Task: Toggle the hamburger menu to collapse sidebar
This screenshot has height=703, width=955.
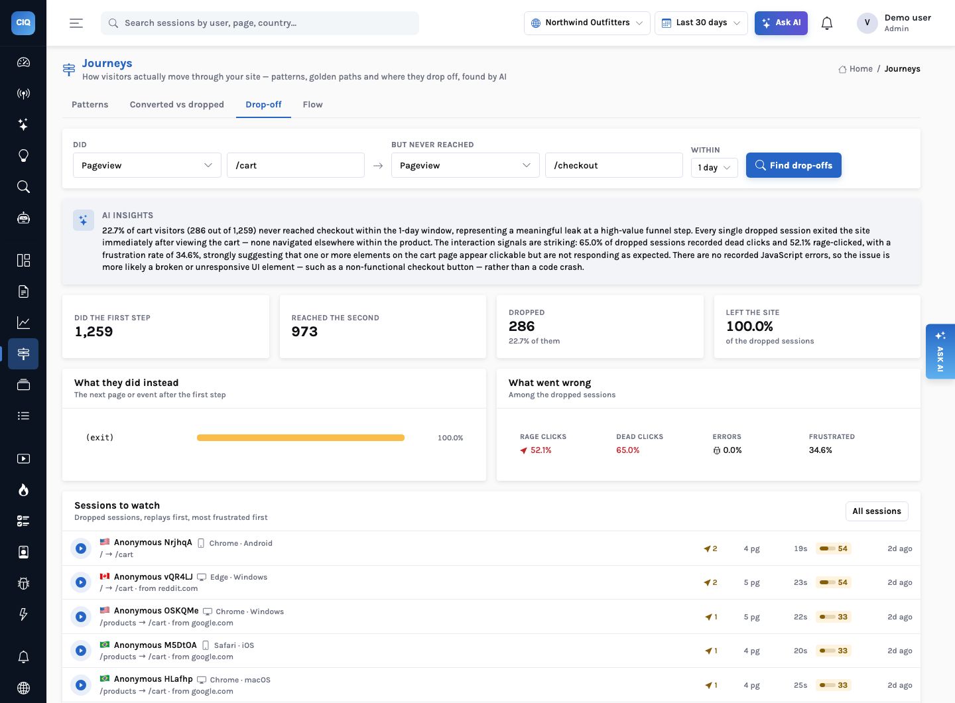Action: (x=76, y=23)
